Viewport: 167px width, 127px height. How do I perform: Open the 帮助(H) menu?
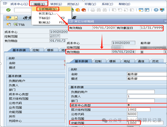tap(124, 4)
